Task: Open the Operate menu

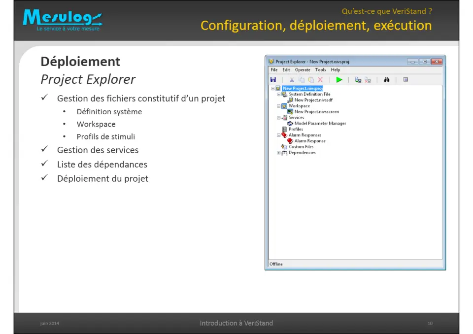Action: [303, 69]
